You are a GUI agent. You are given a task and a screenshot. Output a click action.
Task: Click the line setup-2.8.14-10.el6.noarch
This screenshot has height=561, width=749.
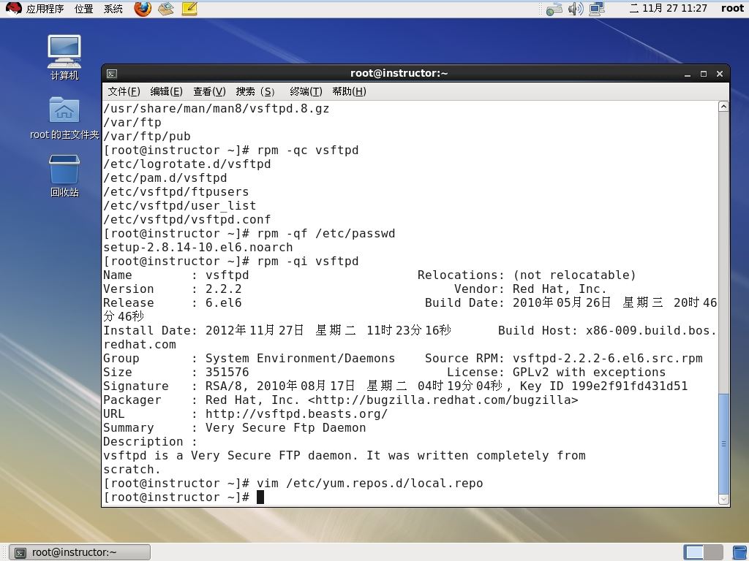198,247
